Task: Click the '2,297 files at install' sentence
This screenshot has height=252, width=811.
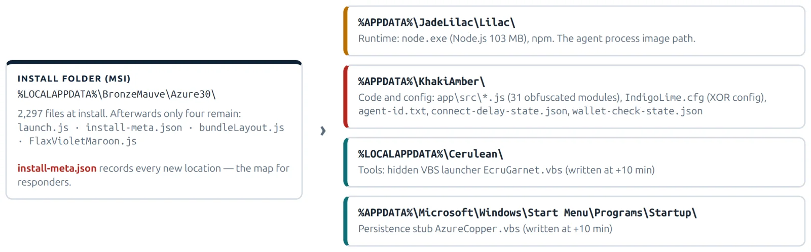Action: 129,113
